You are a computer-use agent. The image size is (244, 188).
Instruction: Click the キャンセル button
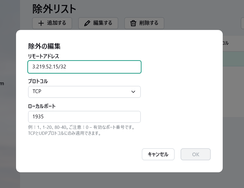click(158, 154)
